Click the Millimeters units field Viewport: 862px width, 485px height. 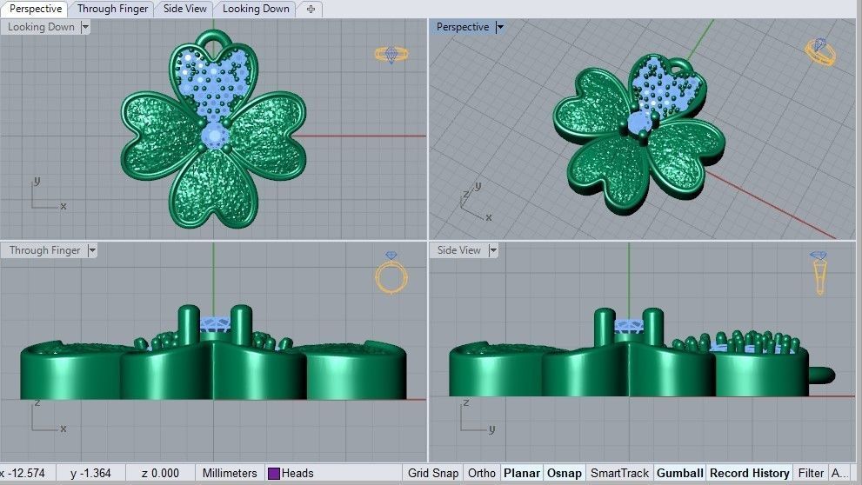coord(230,473)
